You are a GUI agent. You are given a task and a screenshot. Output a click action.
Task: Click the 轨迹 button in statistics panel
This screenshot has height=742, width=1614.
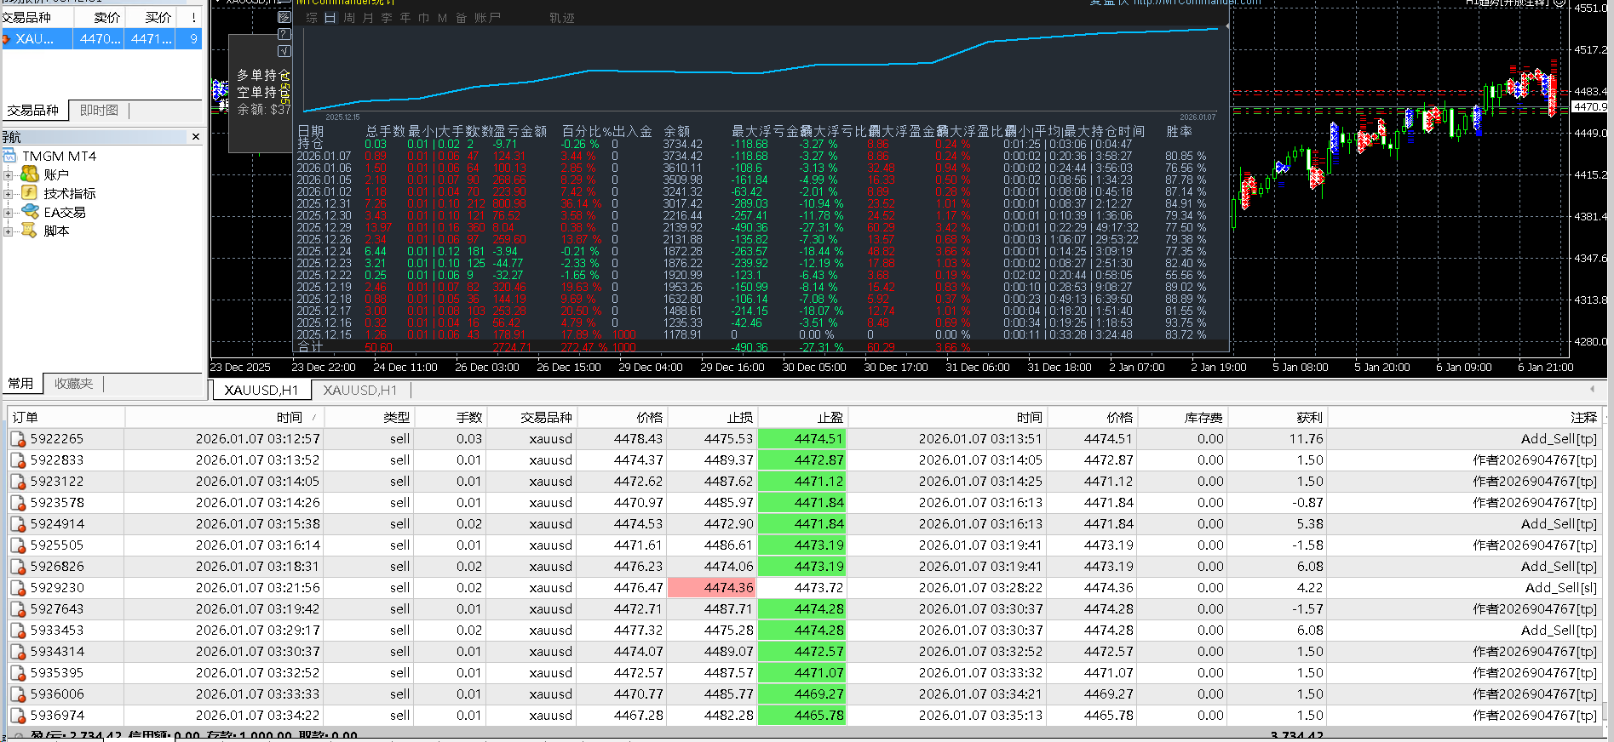tap(561, 18)
